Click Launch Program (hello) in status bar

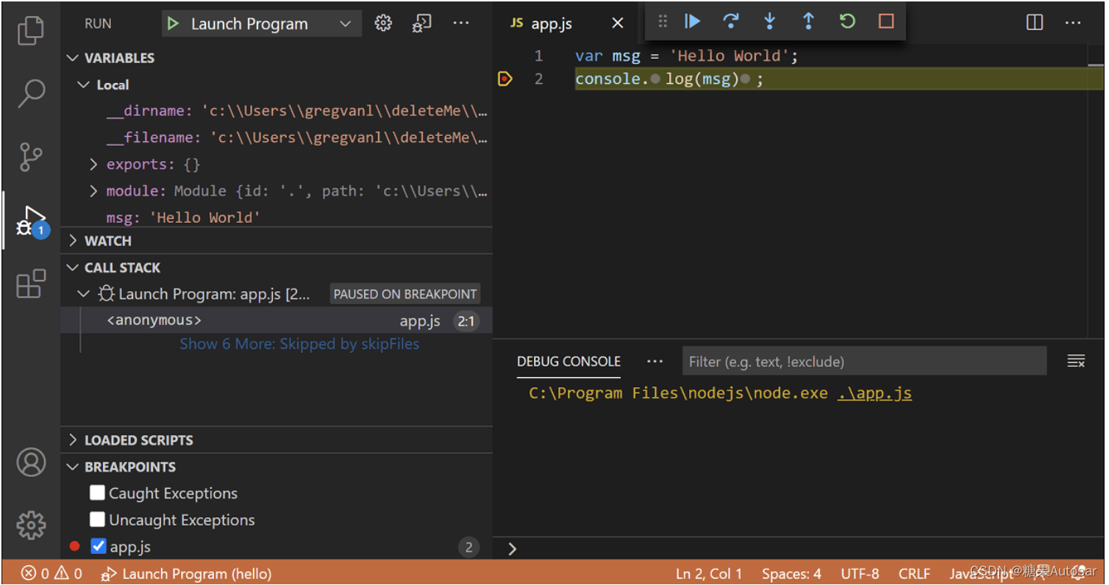(x=187, y=574)
